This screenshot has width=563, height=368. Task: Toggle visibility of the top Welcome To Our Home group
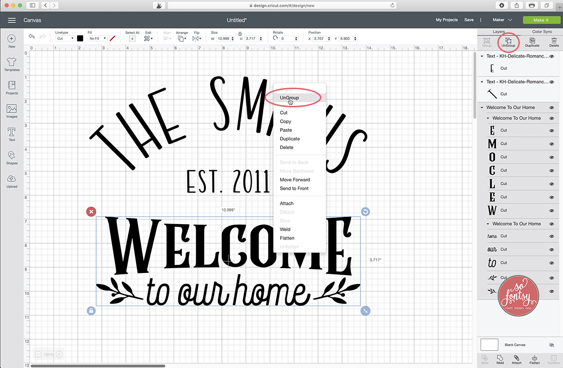(552, 107)
